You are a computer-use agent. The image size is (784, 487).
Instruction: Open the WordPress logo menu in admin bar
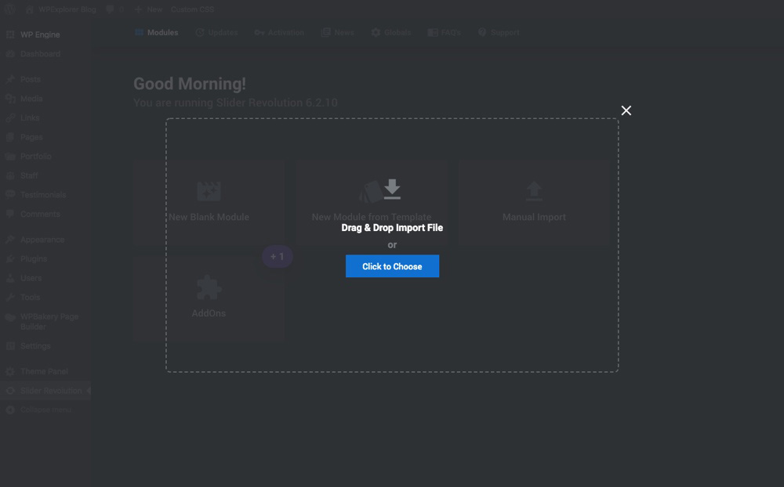pos(9,9)
